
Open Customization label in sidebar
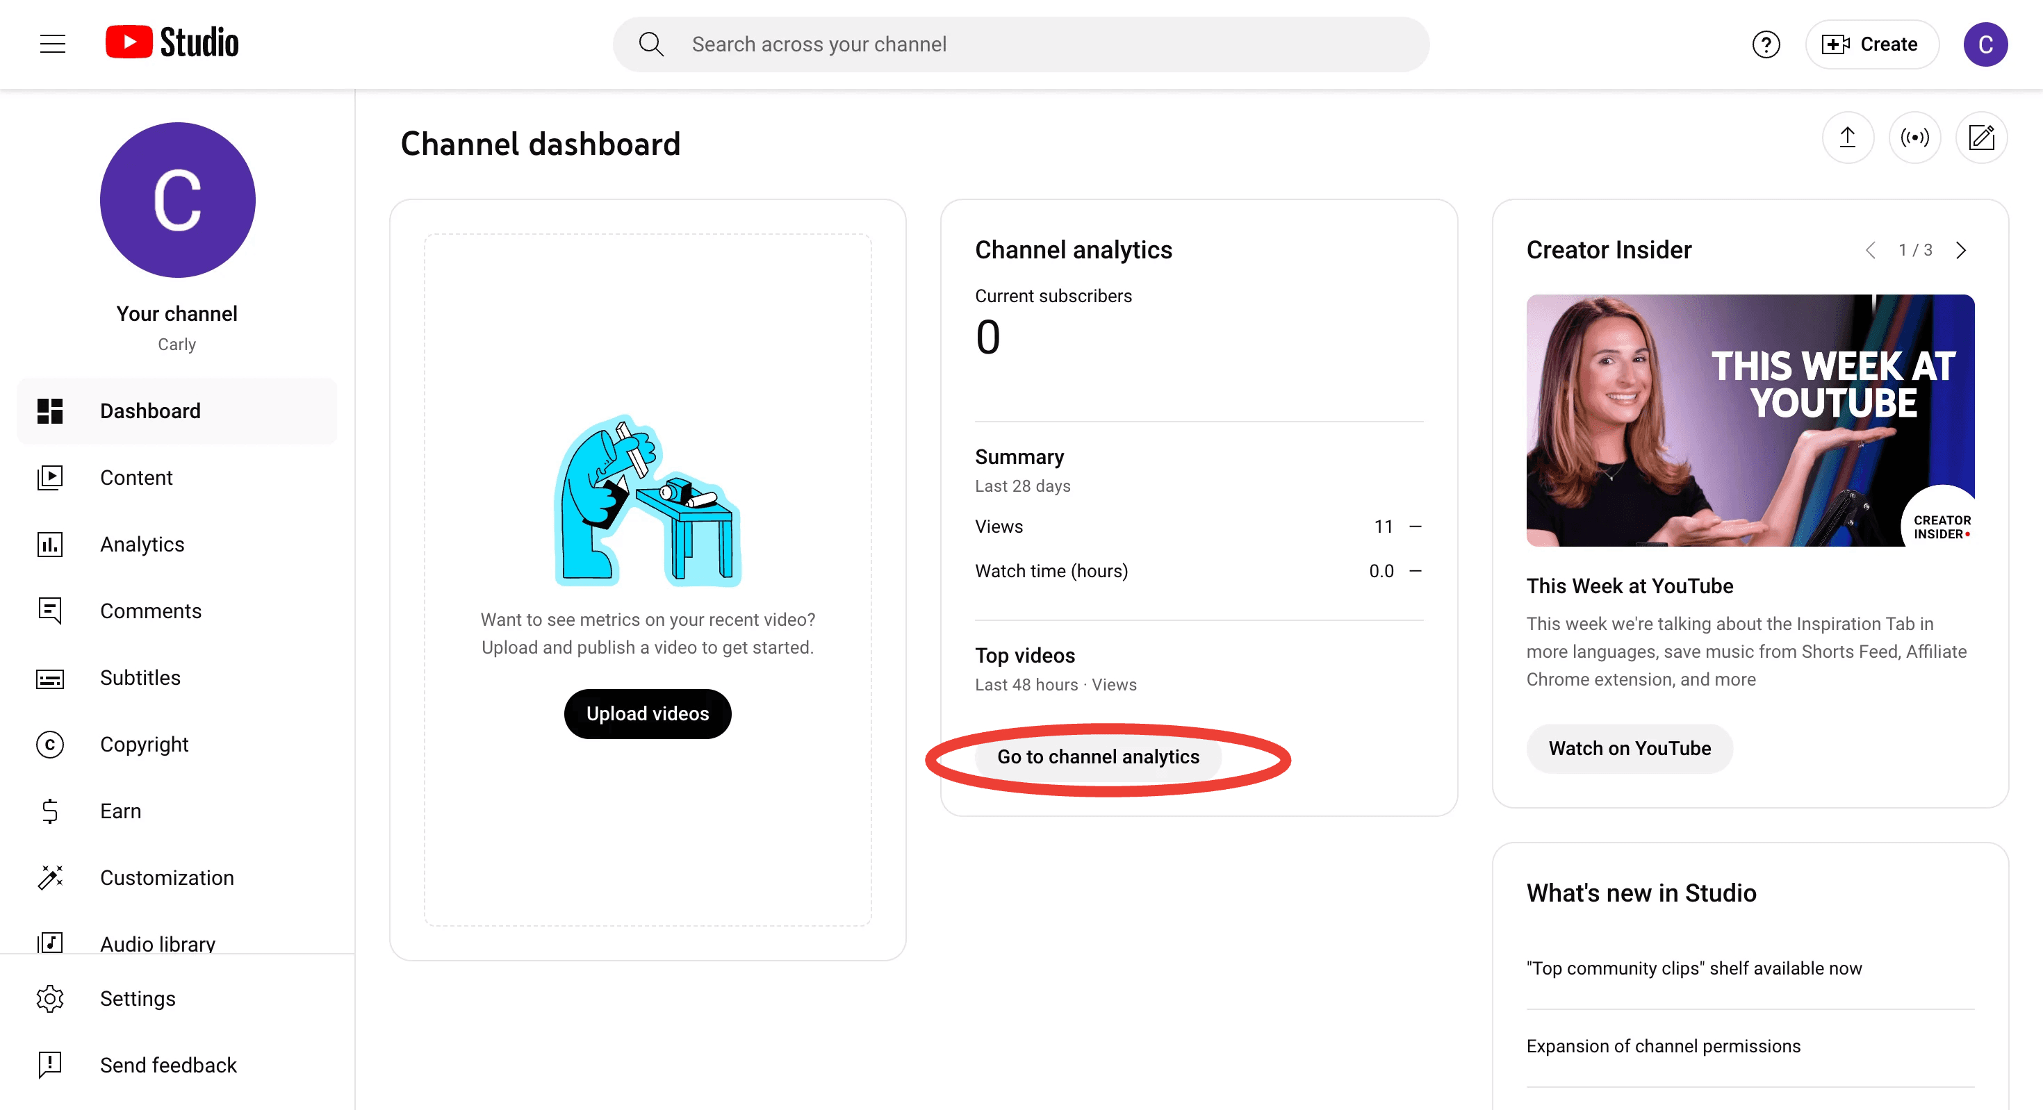167,878
